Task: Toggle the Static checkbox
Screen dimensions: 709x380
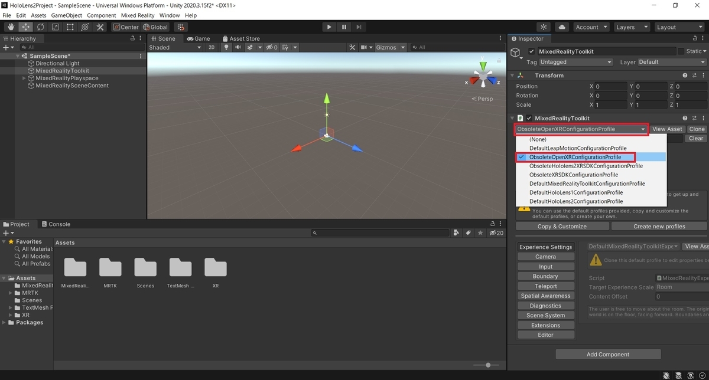Action: tap(681, 51)
